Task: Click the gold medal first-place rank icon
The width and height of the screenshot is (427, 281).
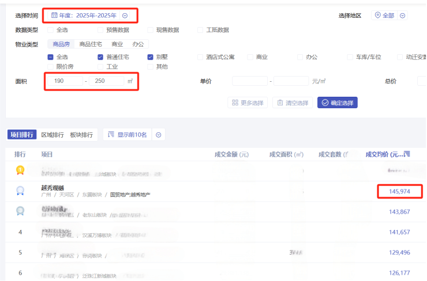Action: coord(20,170)
